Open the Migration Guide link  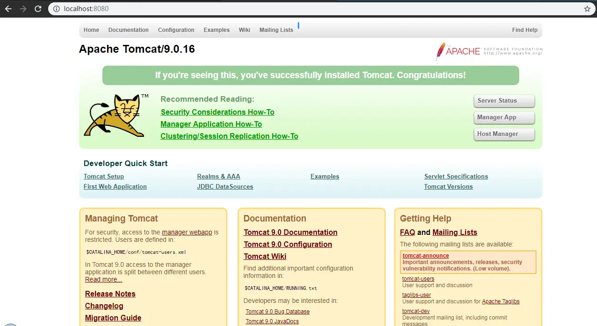click(113, 318)
